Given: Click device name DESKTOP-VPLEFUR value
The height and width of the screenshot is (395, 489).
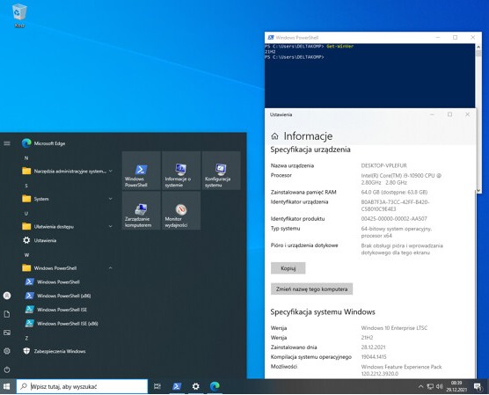Looking at the screenshot, I should click(x=384, y=165).
